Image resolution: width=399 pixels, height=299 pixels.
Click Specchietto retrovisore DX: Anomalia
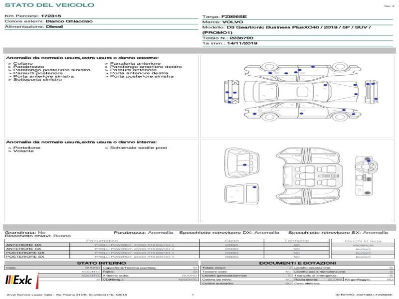coord(229,232)
